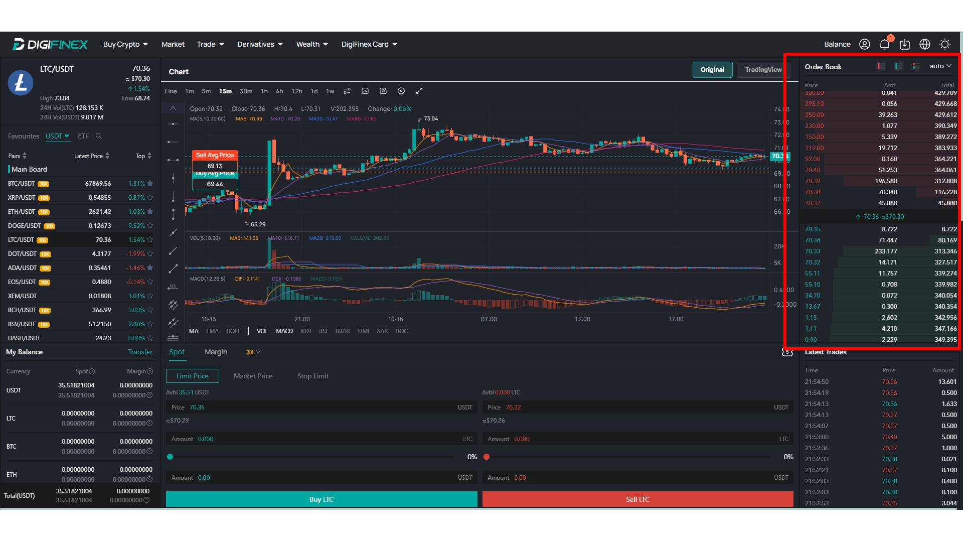Click the download/export icon in top navigation
This screenshot has width=963, height=542.
905,44
